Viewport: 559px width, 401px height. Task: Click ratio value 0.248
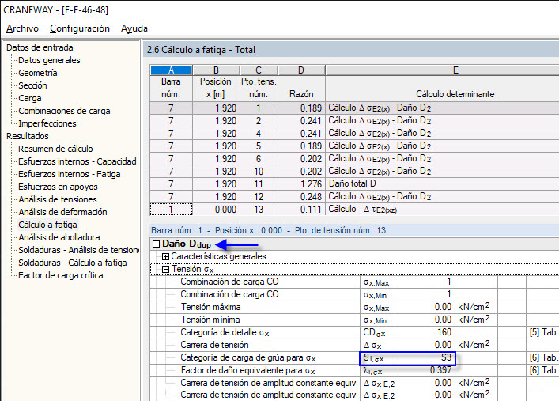pos(301,197)
